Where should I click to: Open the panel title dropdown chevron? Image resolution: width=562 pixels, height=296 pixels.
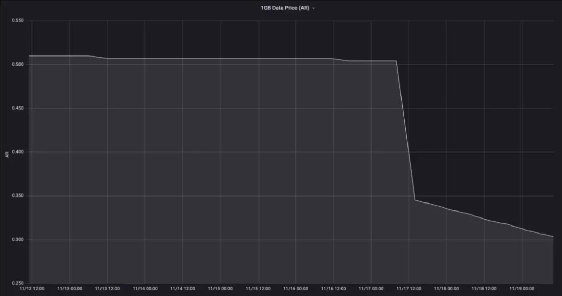pyautogui.click(x=313, y=8)
